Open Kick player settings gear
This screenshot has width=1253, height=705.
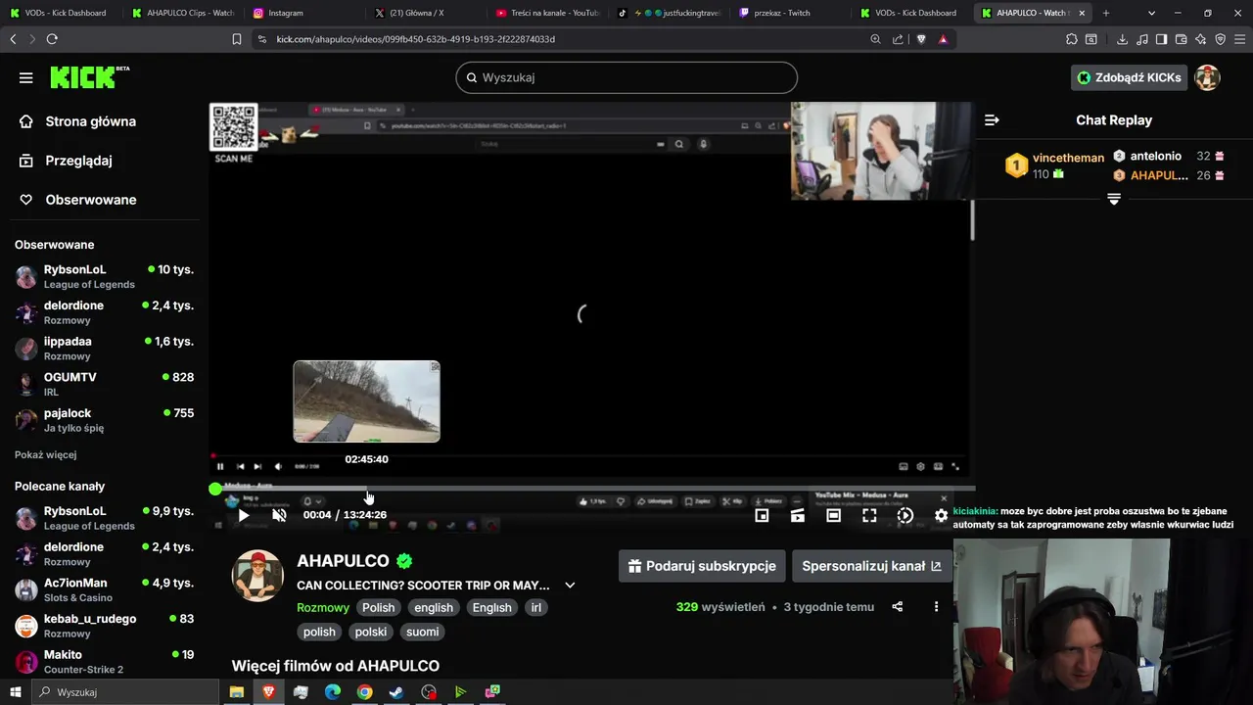[x=941, y=515]
